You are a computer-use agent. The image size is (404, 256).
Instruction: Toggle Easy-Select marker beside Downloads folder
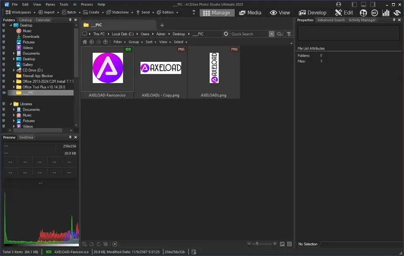[4, 37]
